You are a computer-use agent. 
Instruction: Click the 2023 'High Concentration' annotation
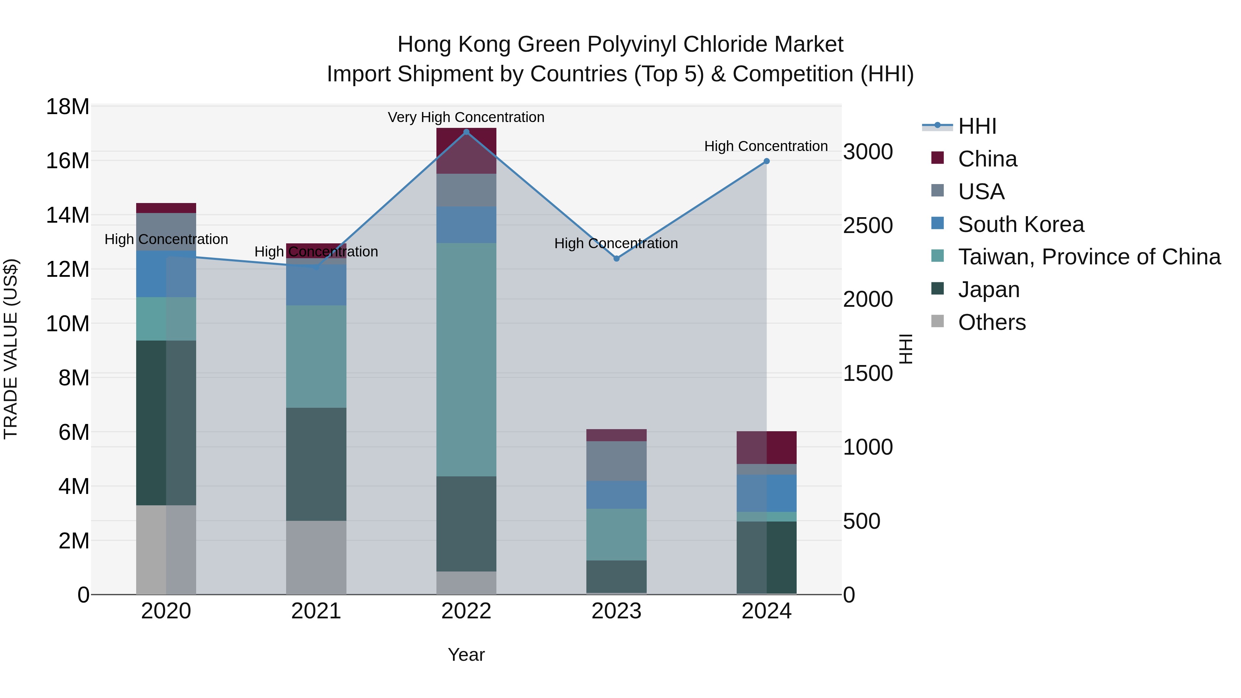[616, 243]
